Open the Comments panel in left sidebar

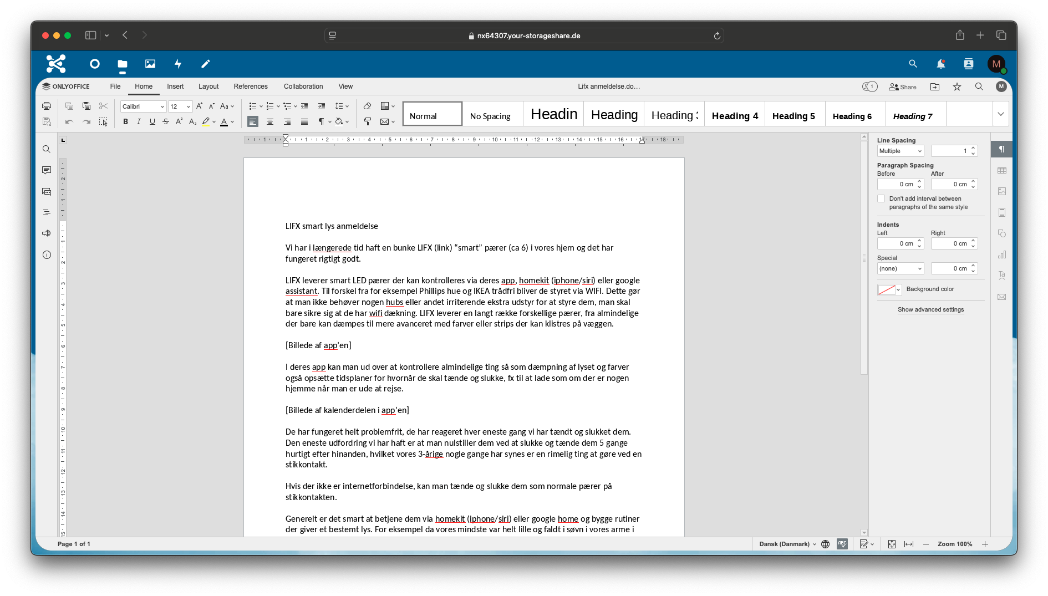(x=47, y=170)
